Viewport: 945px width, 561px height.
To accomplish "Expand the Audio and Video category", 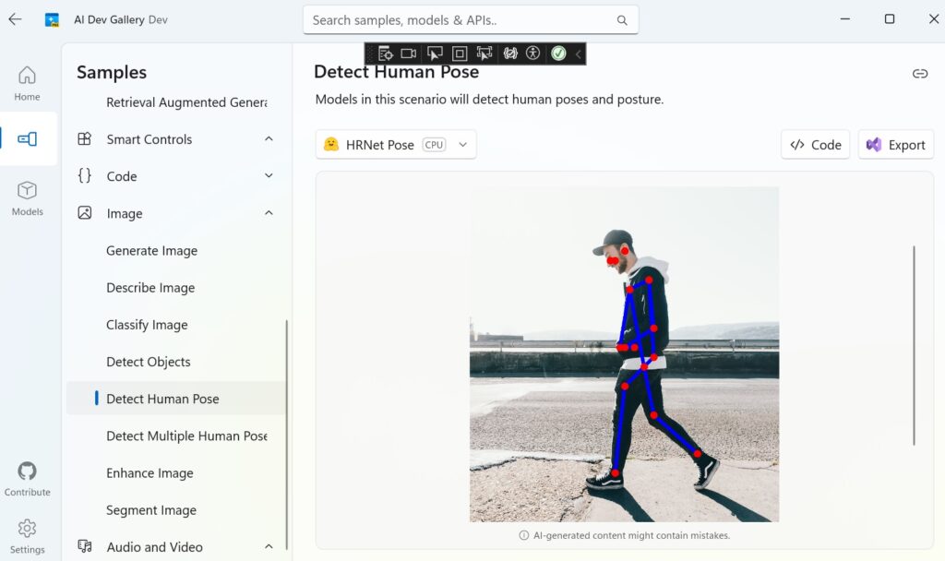I will [268, 546].
